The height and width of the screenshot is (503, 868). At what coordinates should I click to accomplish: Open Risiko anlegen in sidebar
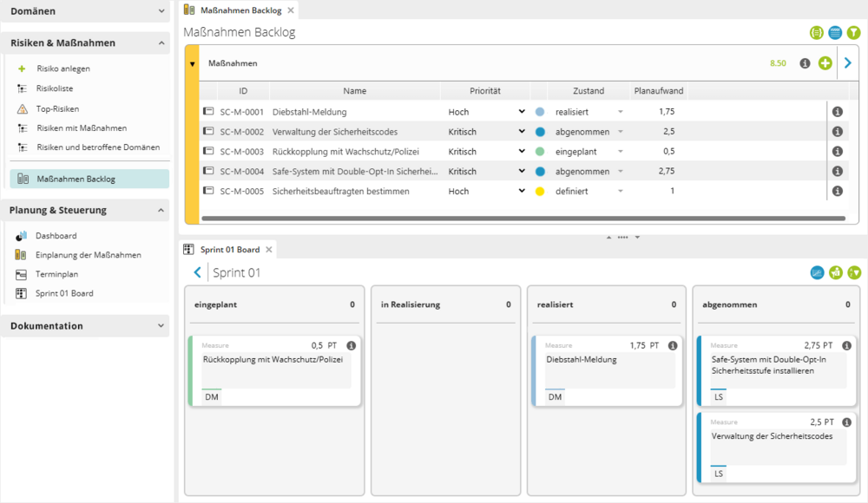click(x=63, y=69)
